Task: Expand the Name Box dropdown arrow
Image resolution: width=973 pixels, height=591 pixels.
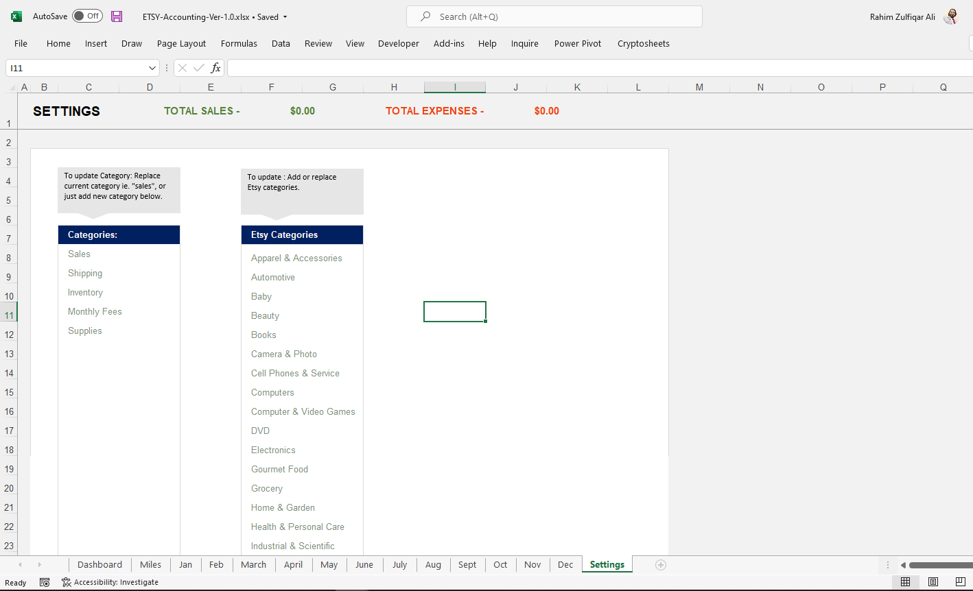Action: [152, 68]
